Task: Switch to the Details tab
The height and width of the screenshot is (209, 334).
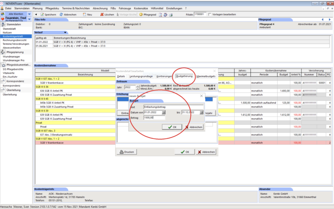Action: coord(121,76)
